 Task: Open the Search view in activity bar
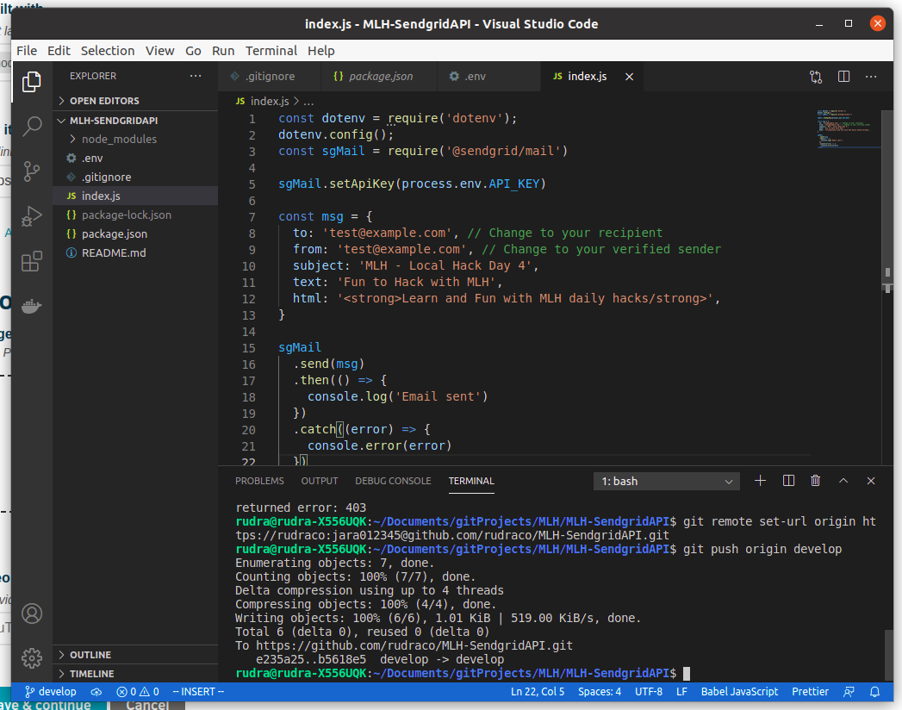[32, 126]
